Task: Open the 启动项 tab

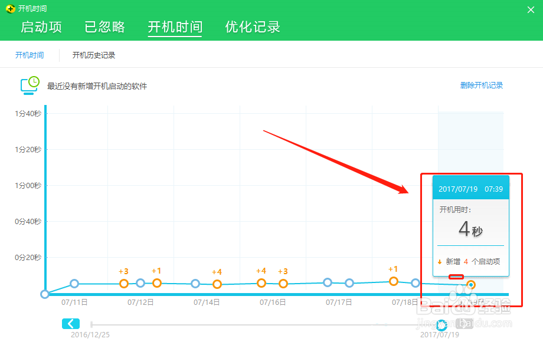Action: [41, 27]
